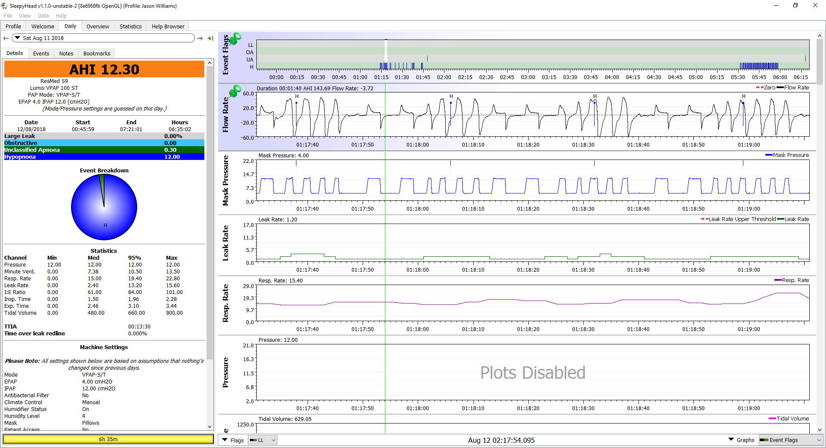The width and height of the screenshot is (826, 448).
Task: Open the date calendar dropdown Sat Aug 11 2018
Action: click(x=103, y=38)
